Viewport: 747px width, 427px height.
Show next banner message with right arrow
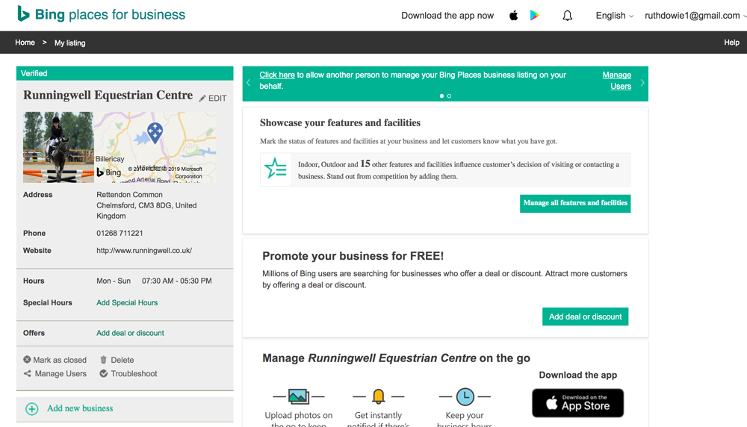[x=642, y=83]
